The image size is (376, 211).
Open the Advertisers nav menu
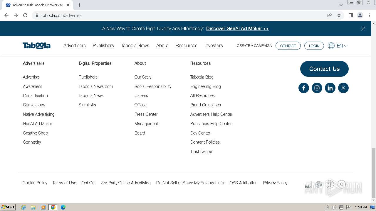(x=75, y=46)
